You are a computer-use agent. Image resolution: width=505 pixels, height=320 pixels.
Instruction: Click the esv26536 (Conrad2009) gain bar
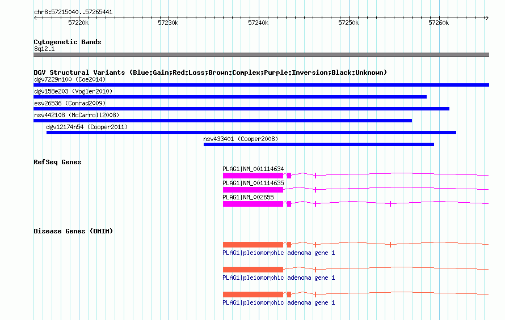241,109
